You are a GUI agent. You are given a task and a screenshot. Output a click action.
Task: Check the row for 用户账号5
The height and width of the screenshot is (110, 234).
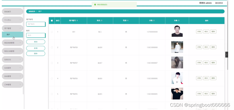(x=52, y=94)
